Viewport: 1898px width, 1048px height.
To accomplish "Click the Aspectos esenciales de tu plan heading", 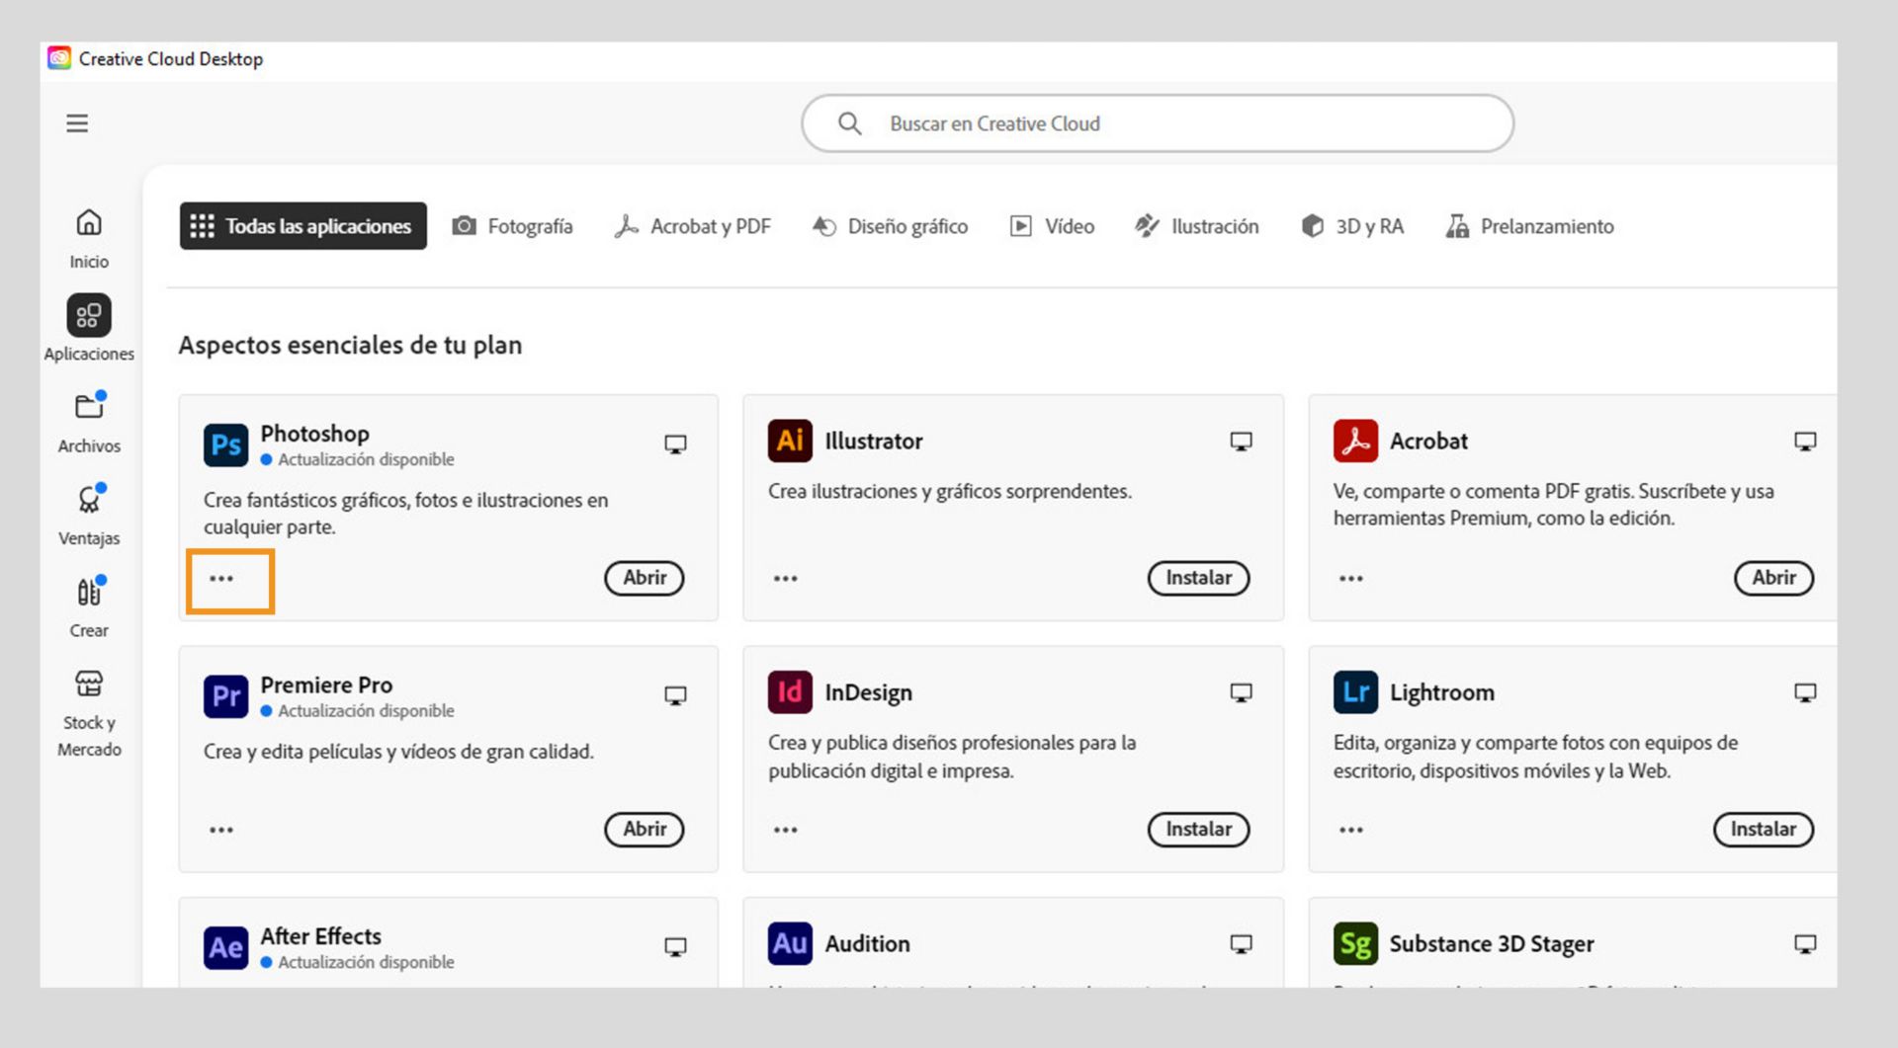I will click(350, 345).
